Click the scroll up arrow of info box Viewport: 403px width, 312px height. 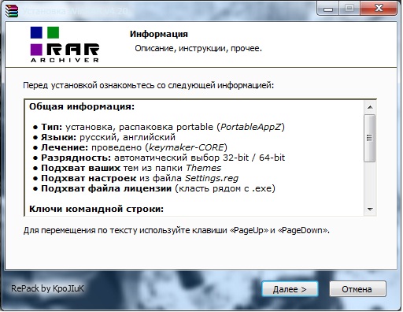pyautogui.click(x=370, y=107)
